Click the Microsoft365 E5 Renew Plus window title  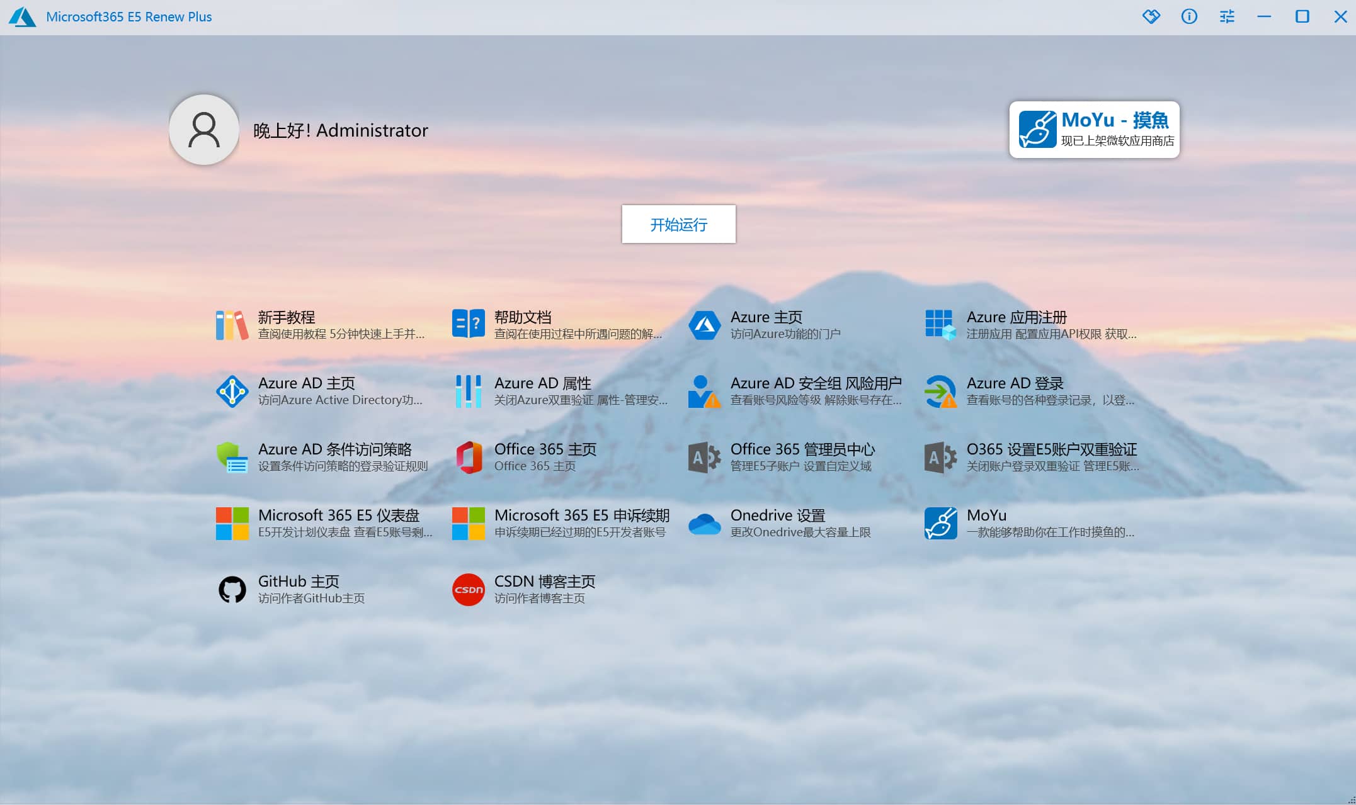click(x=129, y=17)
